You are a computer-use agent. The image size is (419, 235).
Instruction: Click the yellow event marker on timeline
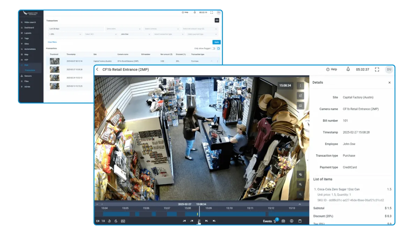click(x=198, y=214)
